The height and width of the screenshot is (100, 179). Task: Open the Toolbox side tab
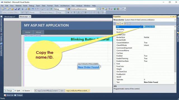(x=1, y=38)
